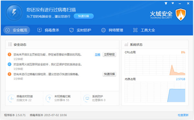Click the CPU usage graph

tap(155, 65)
